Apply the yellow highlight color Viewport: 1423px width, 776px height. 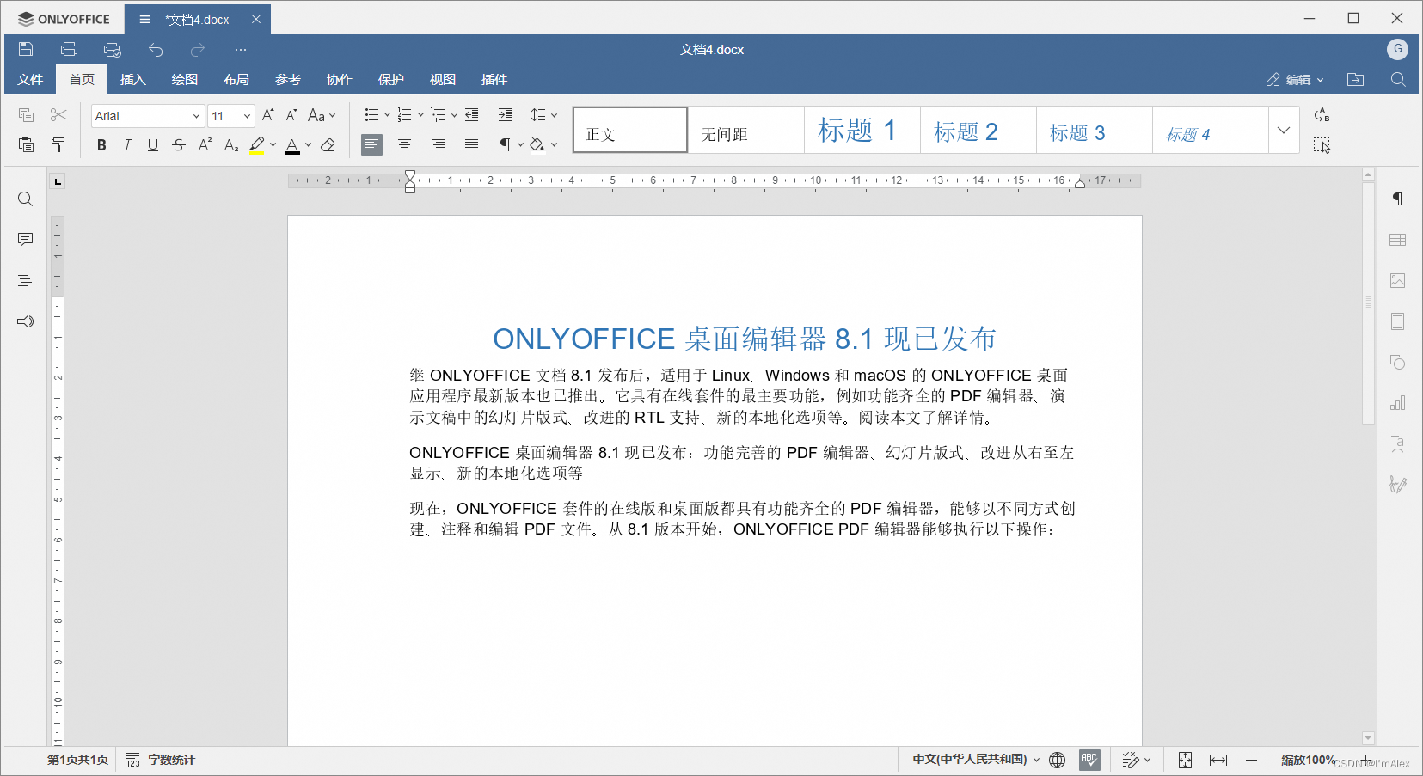click(x=257, y=145)
